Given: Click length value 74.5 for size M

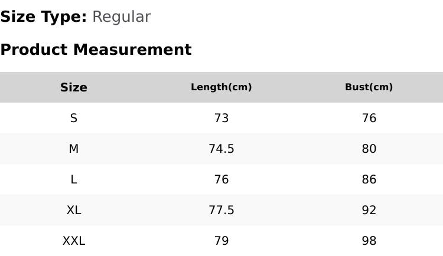Looking at the screenshot, I should coord(221,149).
